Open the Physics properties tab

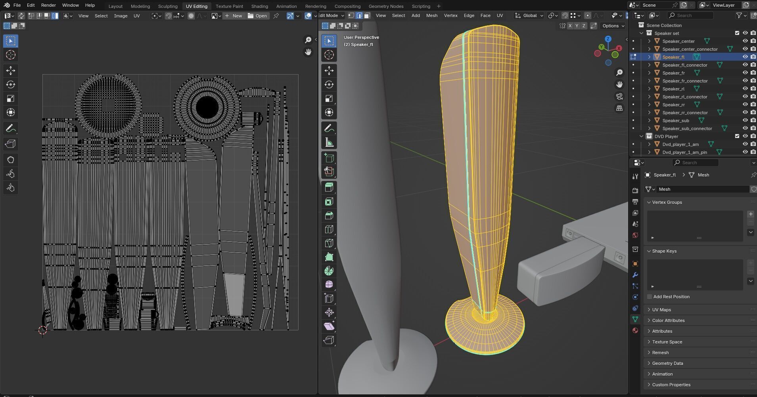click(635, 297)
